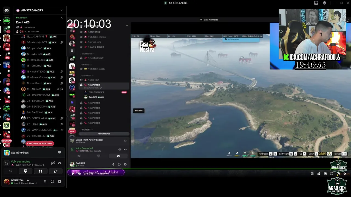Toggle Badrik28 microphone mute
Image resolution: width=351 pixels, height=197 pixels.
[113, 164]
